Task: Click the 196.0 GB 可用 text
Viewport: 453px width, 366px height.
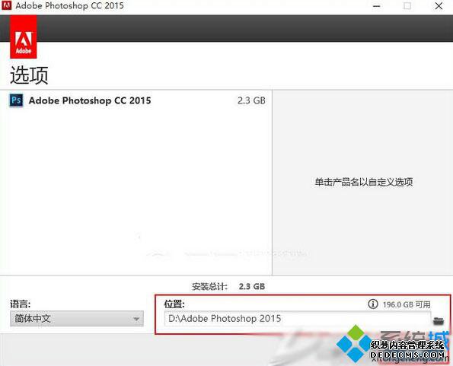Action: pyautogui.click(x=407, y=304)
